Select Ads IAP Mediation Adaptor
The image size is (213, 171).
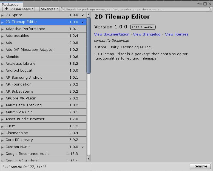click(43, 50)
